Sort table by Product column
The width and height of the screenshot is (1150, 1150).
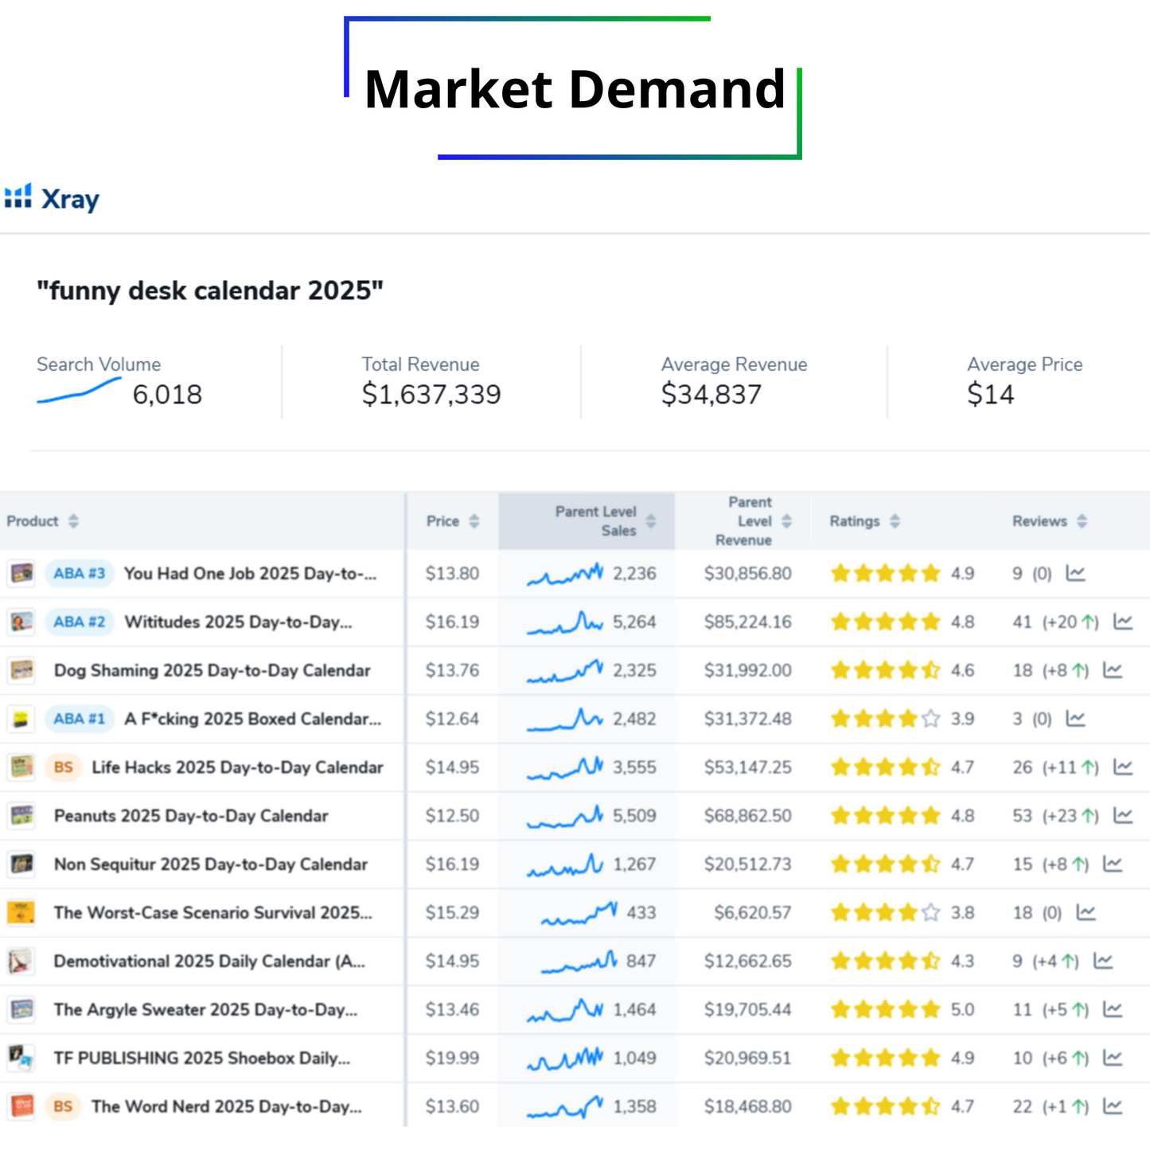(x=73, y=521)
